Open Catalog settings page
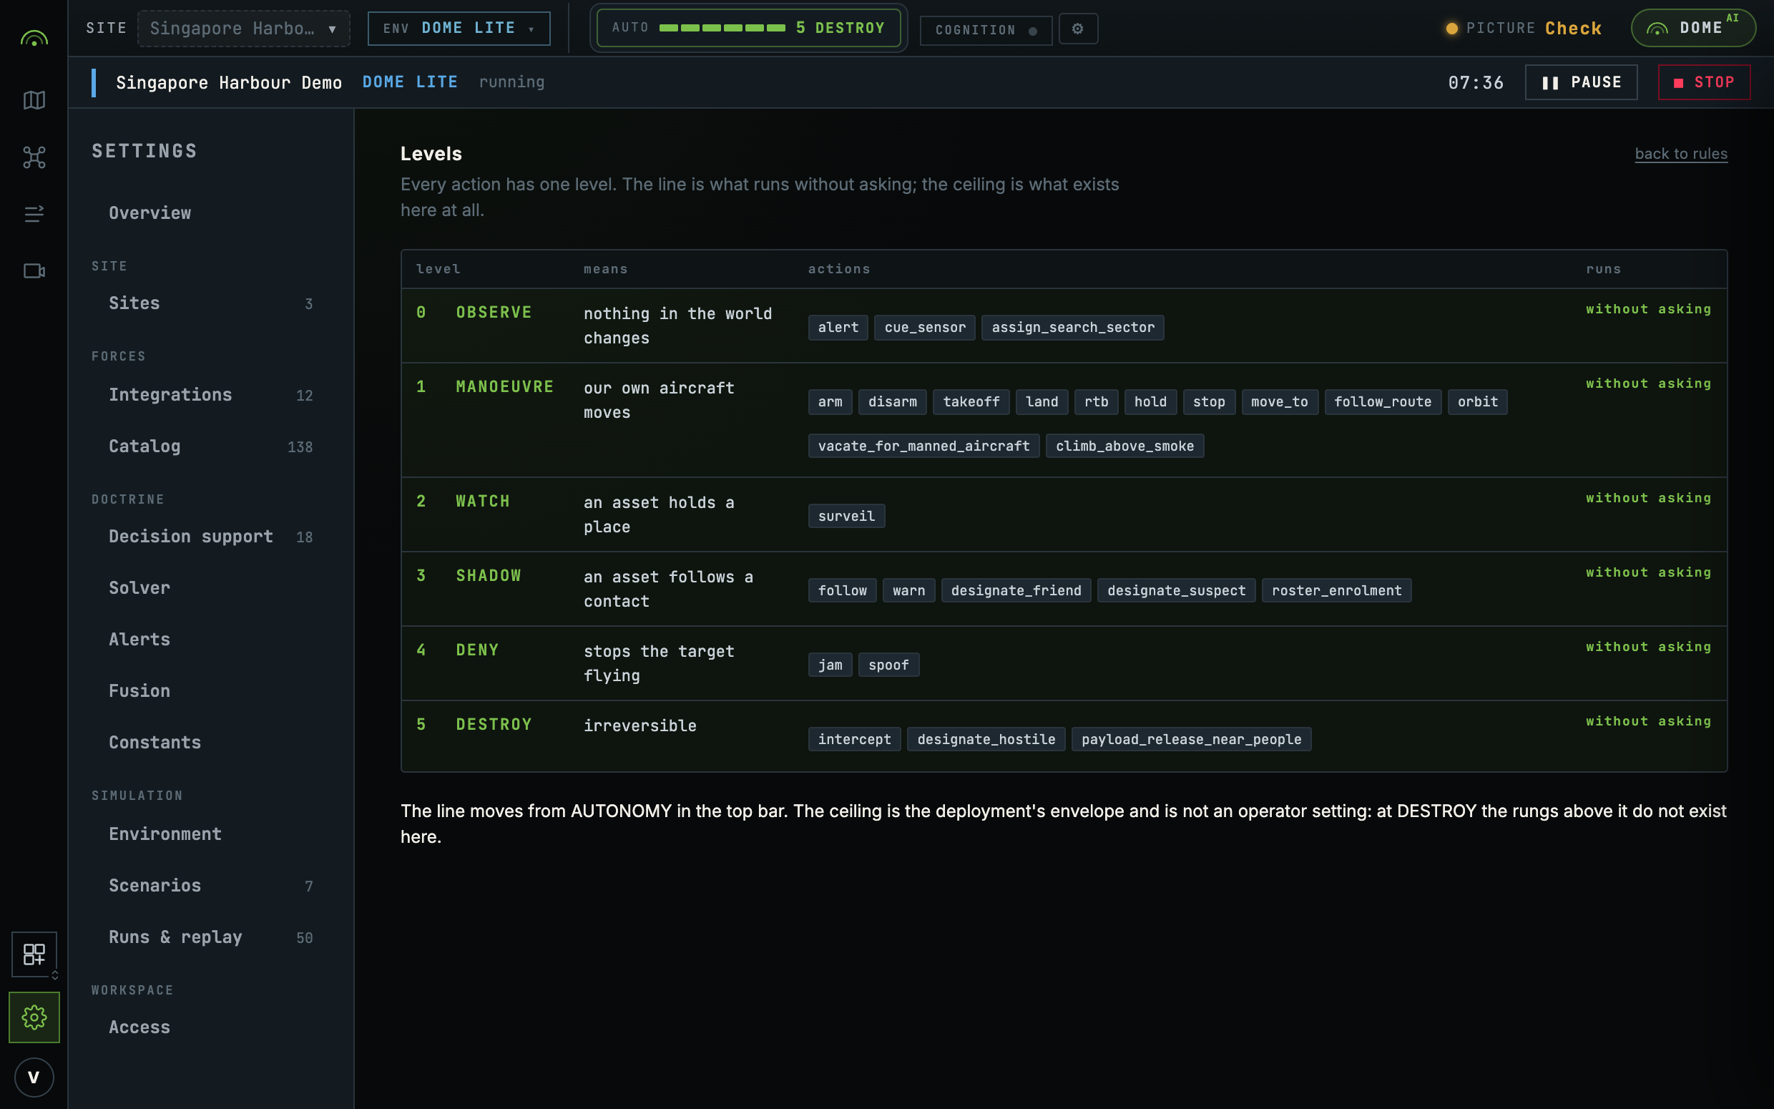The height and width of the screenshot is (1109, 1774). [x=211, y=446]
